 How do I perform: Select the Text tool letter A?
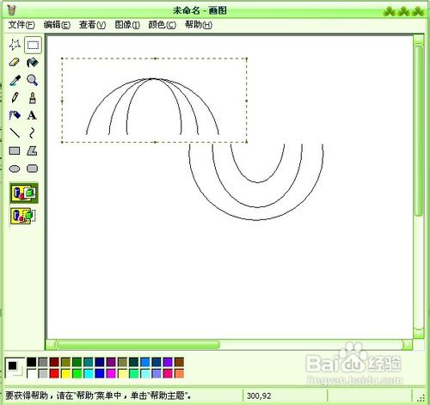pos(33,115)
